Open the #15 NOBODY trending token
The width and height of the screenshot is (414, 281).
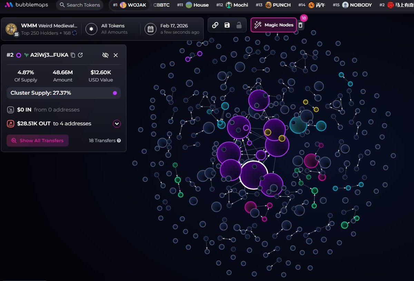352,5
